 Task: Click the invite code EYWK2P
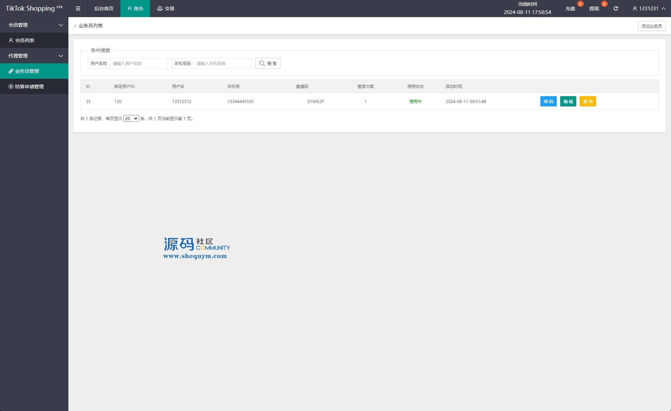316,102
